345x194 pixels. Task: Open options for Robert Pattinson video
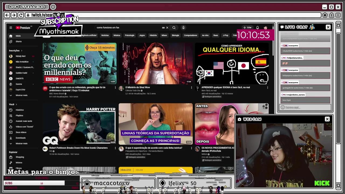click(x=115, y=148)
